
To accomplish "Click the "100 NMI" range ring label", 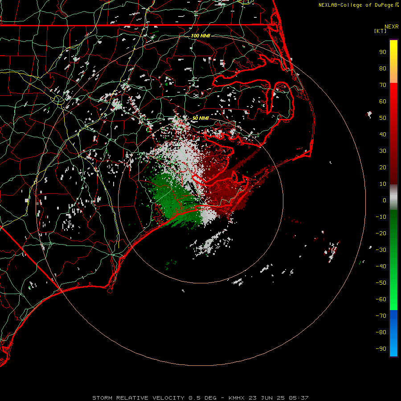I will (200, 36).
